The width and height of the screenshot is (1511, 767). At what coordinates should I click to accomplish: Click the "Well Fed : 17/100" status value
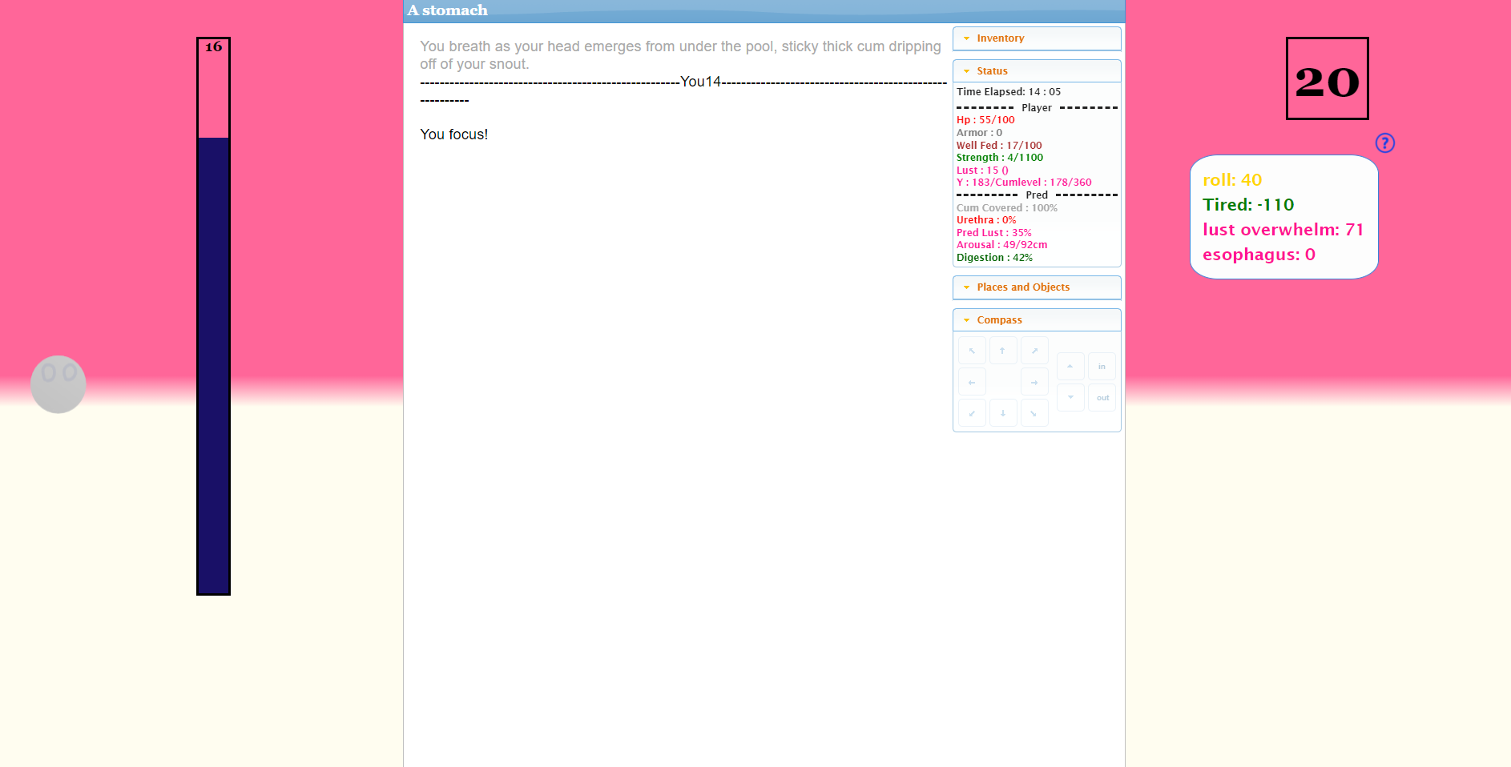point(999,146)
